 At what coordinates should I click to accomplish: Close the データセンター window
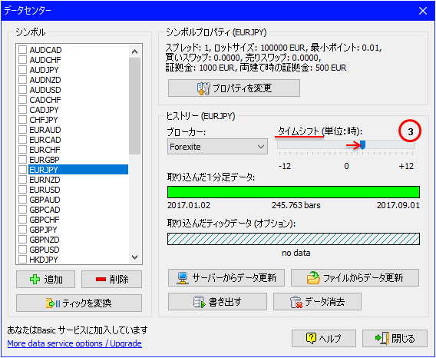(x=423, y=11)
